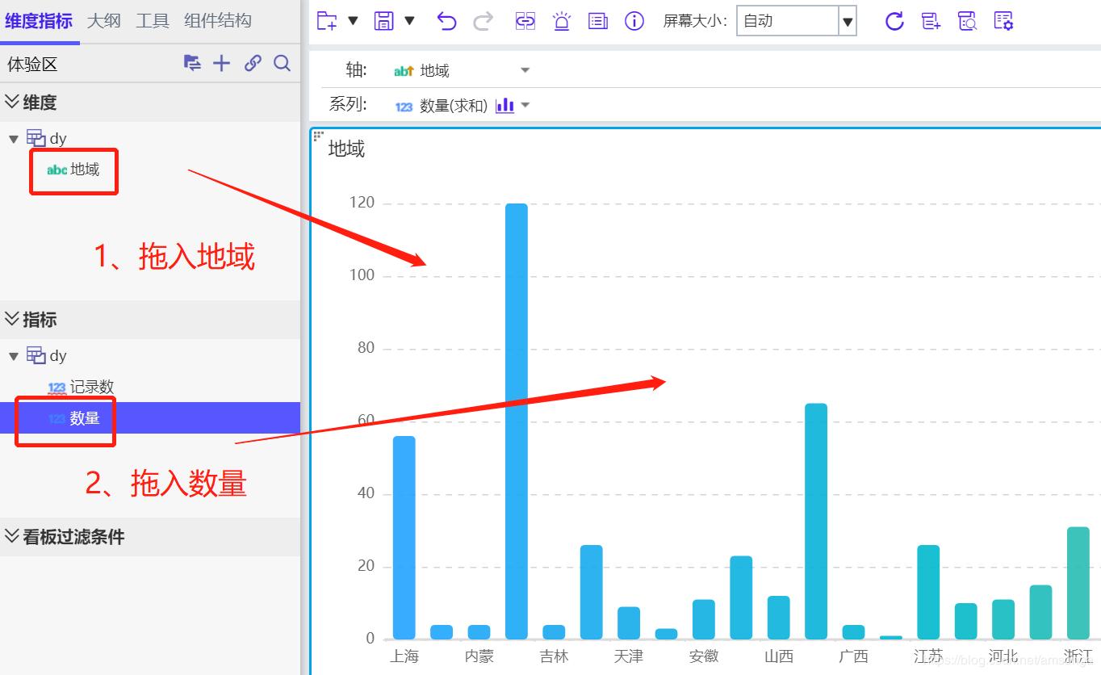1101x675 pixels.
Task: Click the plus icon to add a dataset
Action: click(221, 63)
